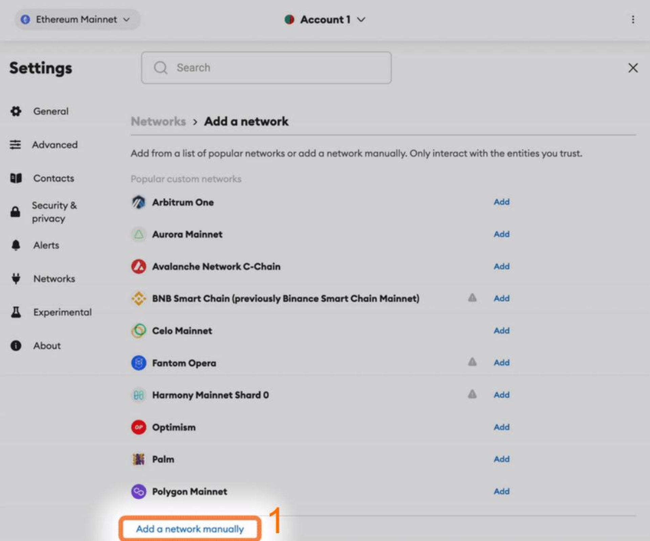The width and height of the screenshot is (650, 541).
Task: Add Avalanche Network C-Chain
Action: [x=501, y=267]
